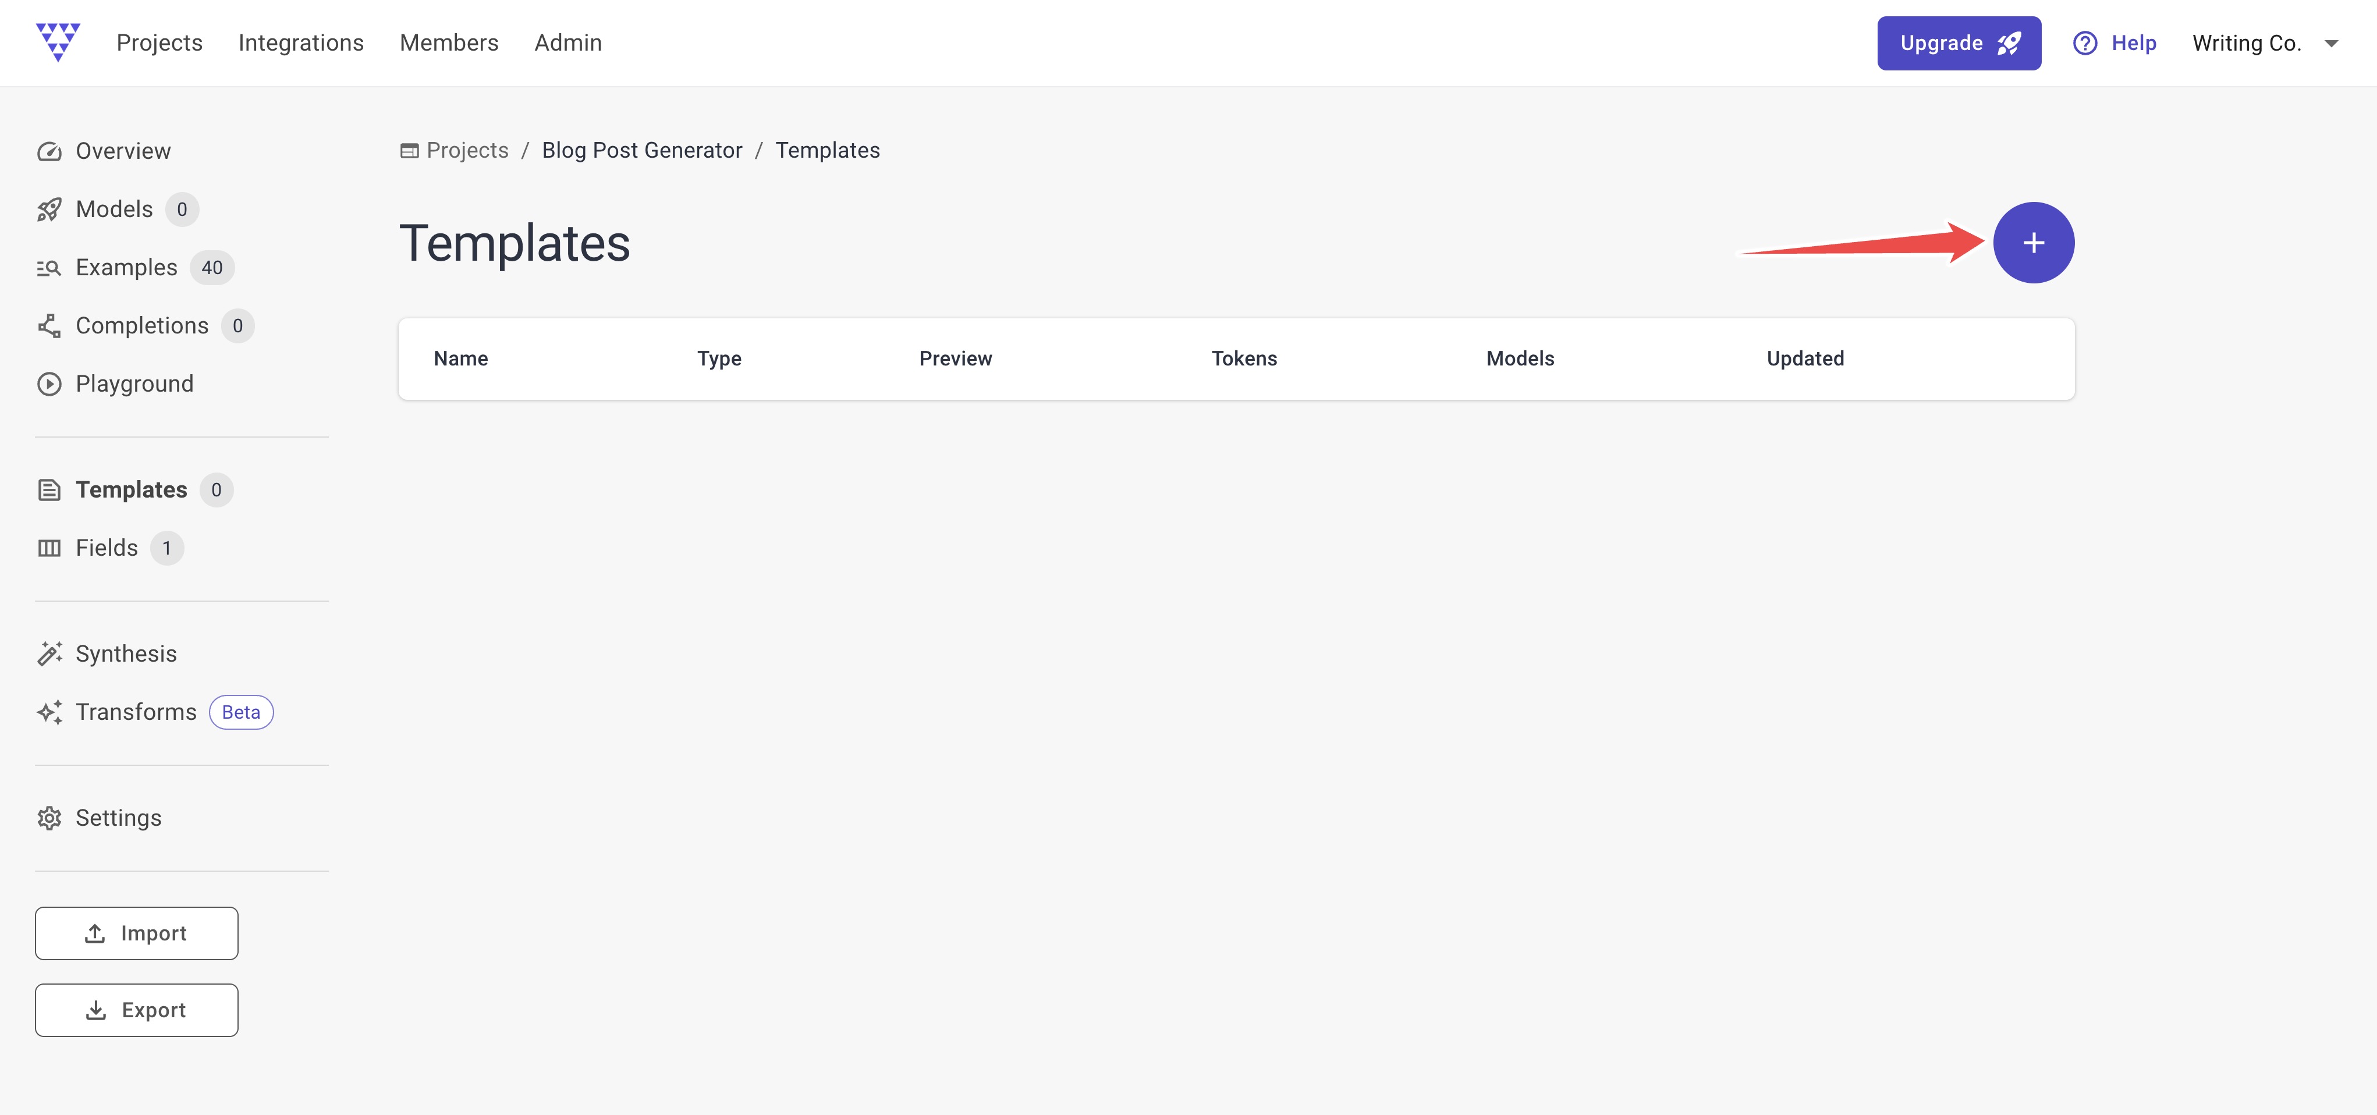Click the Playground play icon
This screenshot has width=2377, height=1115.
click(49, 383)
